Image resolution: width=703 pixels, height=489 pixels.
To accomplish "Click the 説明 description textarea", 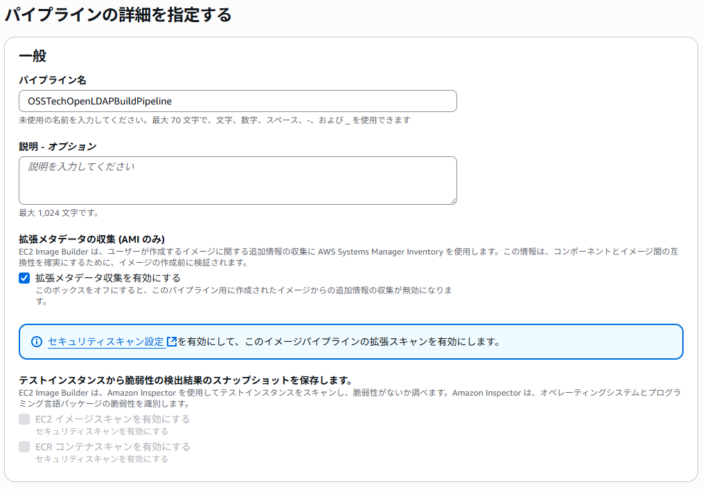I will click(238, 181).
